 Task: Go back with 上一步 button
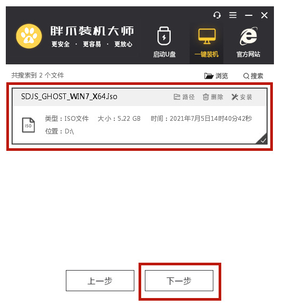100,281
